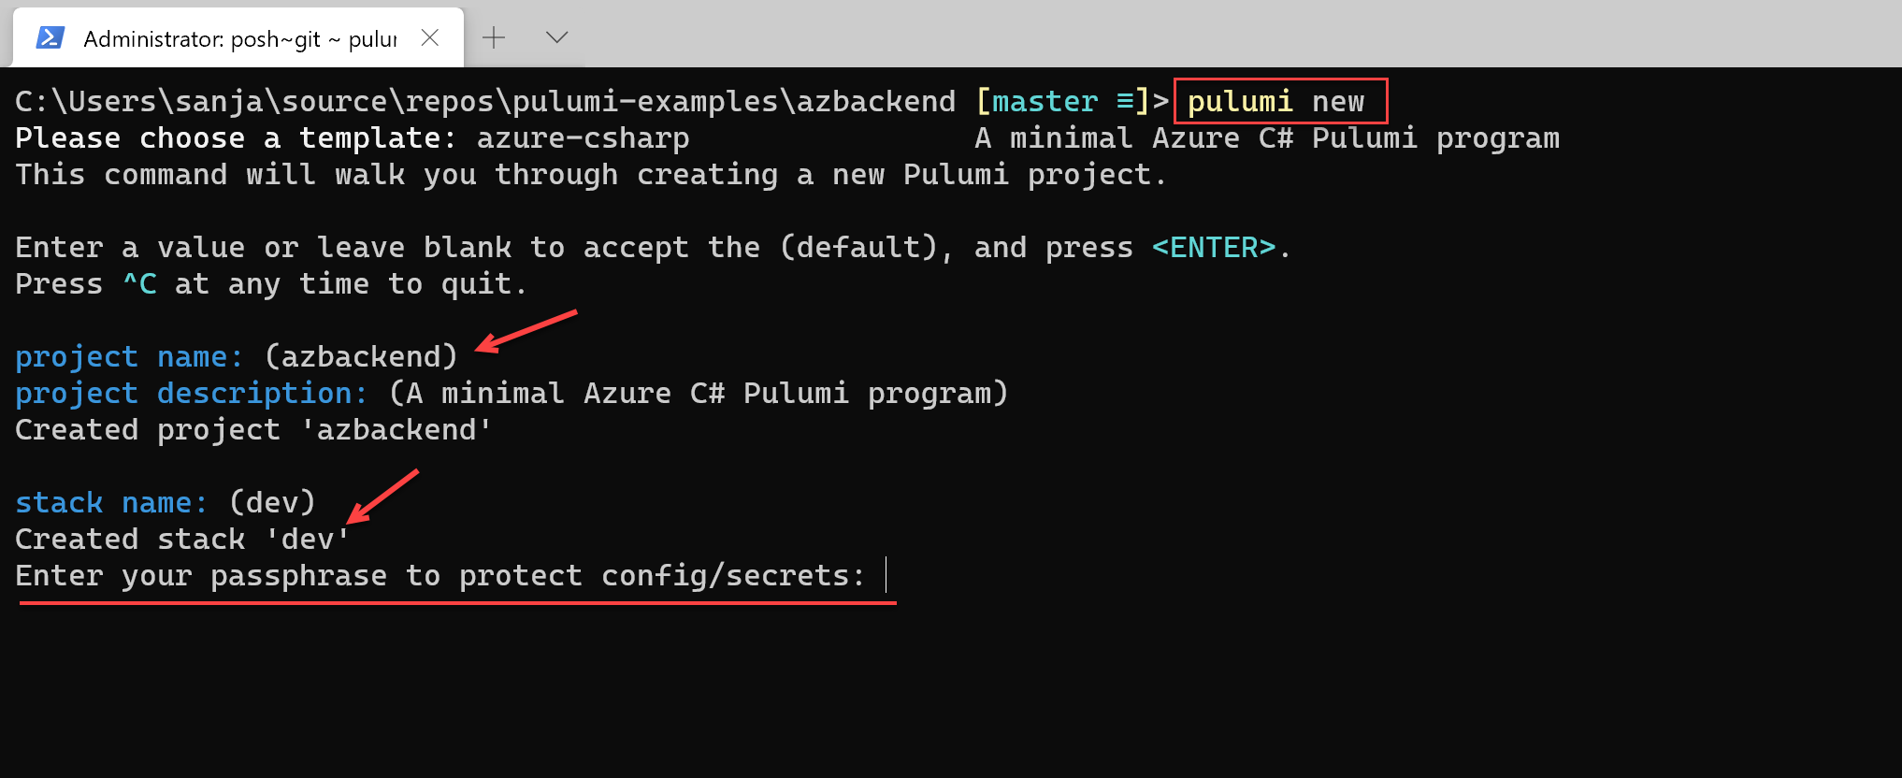The height and width of the screenshot is (778, 1902).
Task: Expand the new tab profile dropdown
Action: [556, 37]
